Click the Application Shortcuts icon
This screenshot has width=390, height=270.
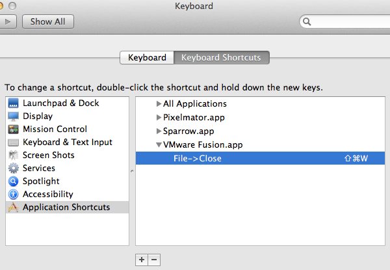pos(13,207)
